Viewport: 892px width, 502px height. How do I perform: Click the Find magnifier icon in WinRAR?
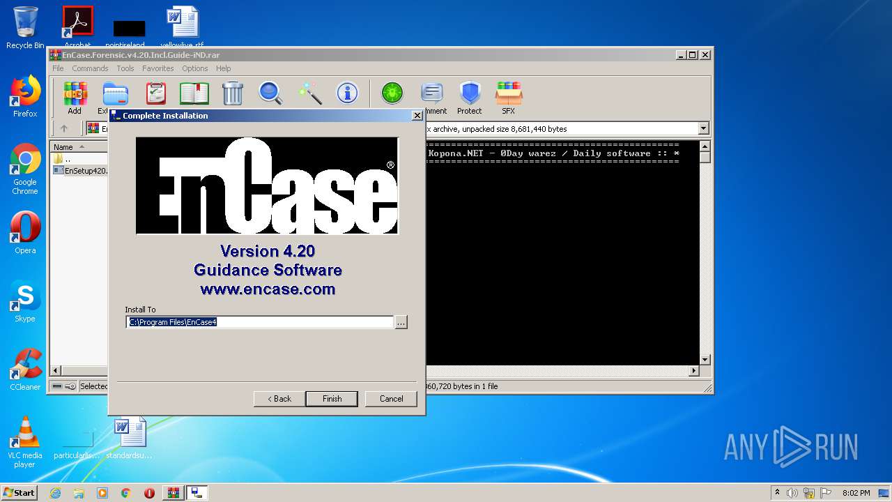[270, 93]
